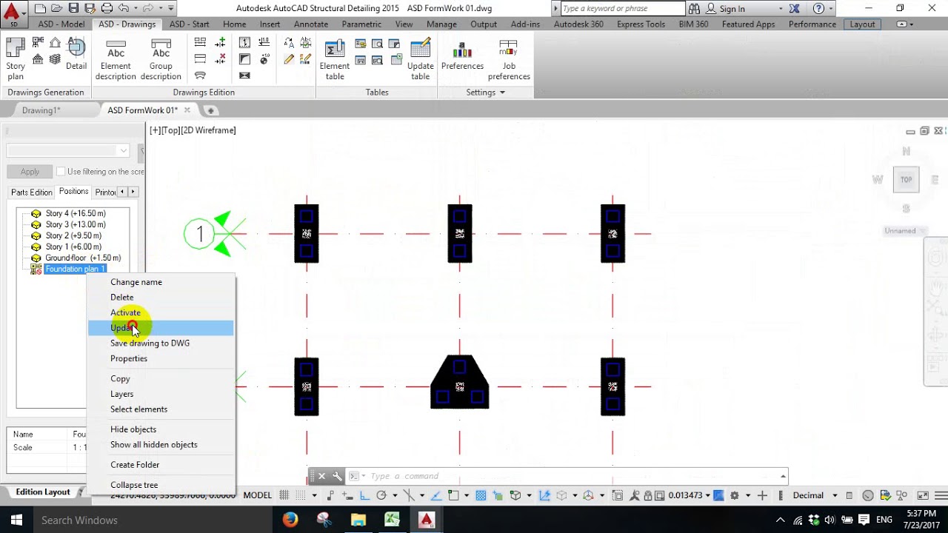The height and width of the screenshot is (533, 948).
Task: Open File Explorer from the taskbar
Action: point(358,520)
